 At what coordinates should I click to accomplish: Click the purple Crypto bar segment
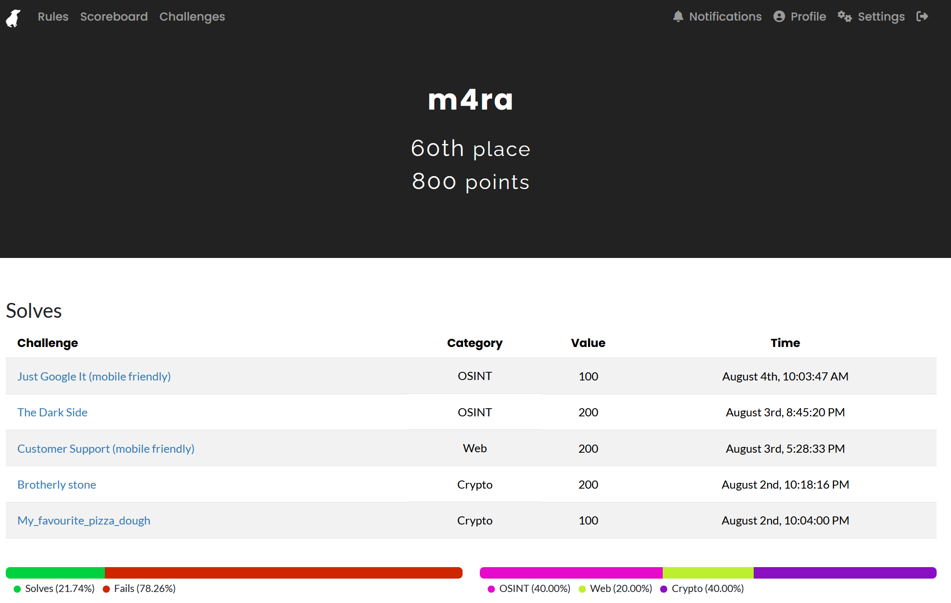coord(845,573)
